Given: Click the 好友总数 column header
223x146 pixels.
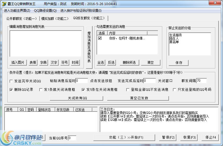Looking at the screenshot, I should pyautogui.click(x=64, y=110).
